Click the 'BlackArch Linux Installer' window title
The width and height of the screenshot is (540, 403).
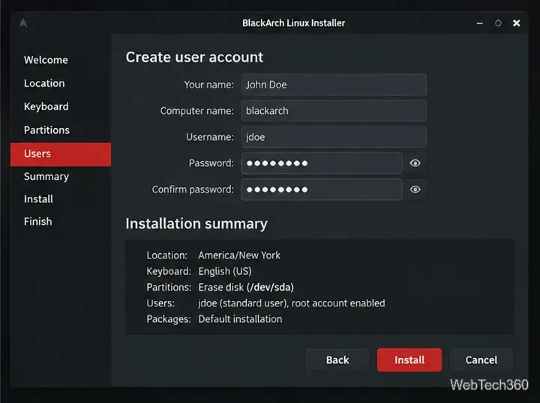[x=293, y=23]
